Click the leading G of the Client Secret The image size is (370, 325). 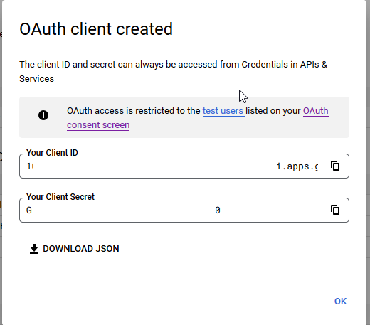click(29, 211)
